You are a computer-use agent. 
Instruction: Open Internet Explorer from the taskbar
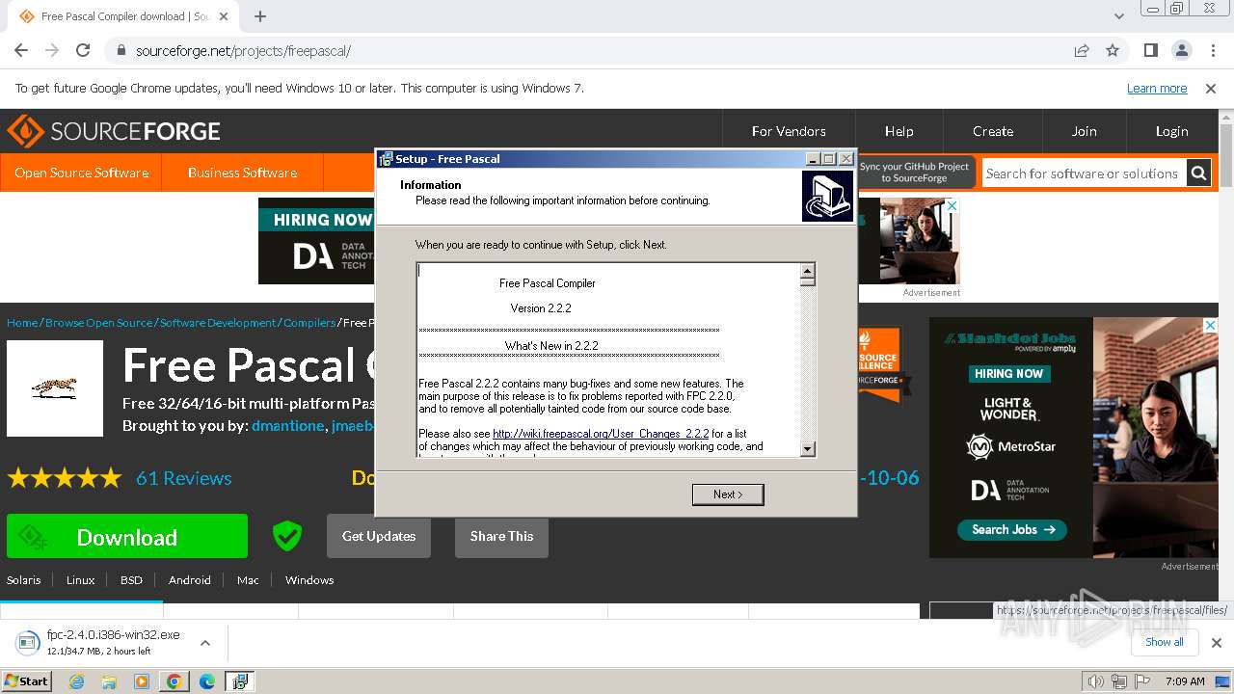pyautogui.click(x=77, y=681)
